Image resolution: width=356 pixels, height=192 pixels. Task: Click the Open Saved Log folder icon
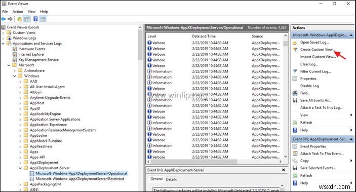coord(295,43)
